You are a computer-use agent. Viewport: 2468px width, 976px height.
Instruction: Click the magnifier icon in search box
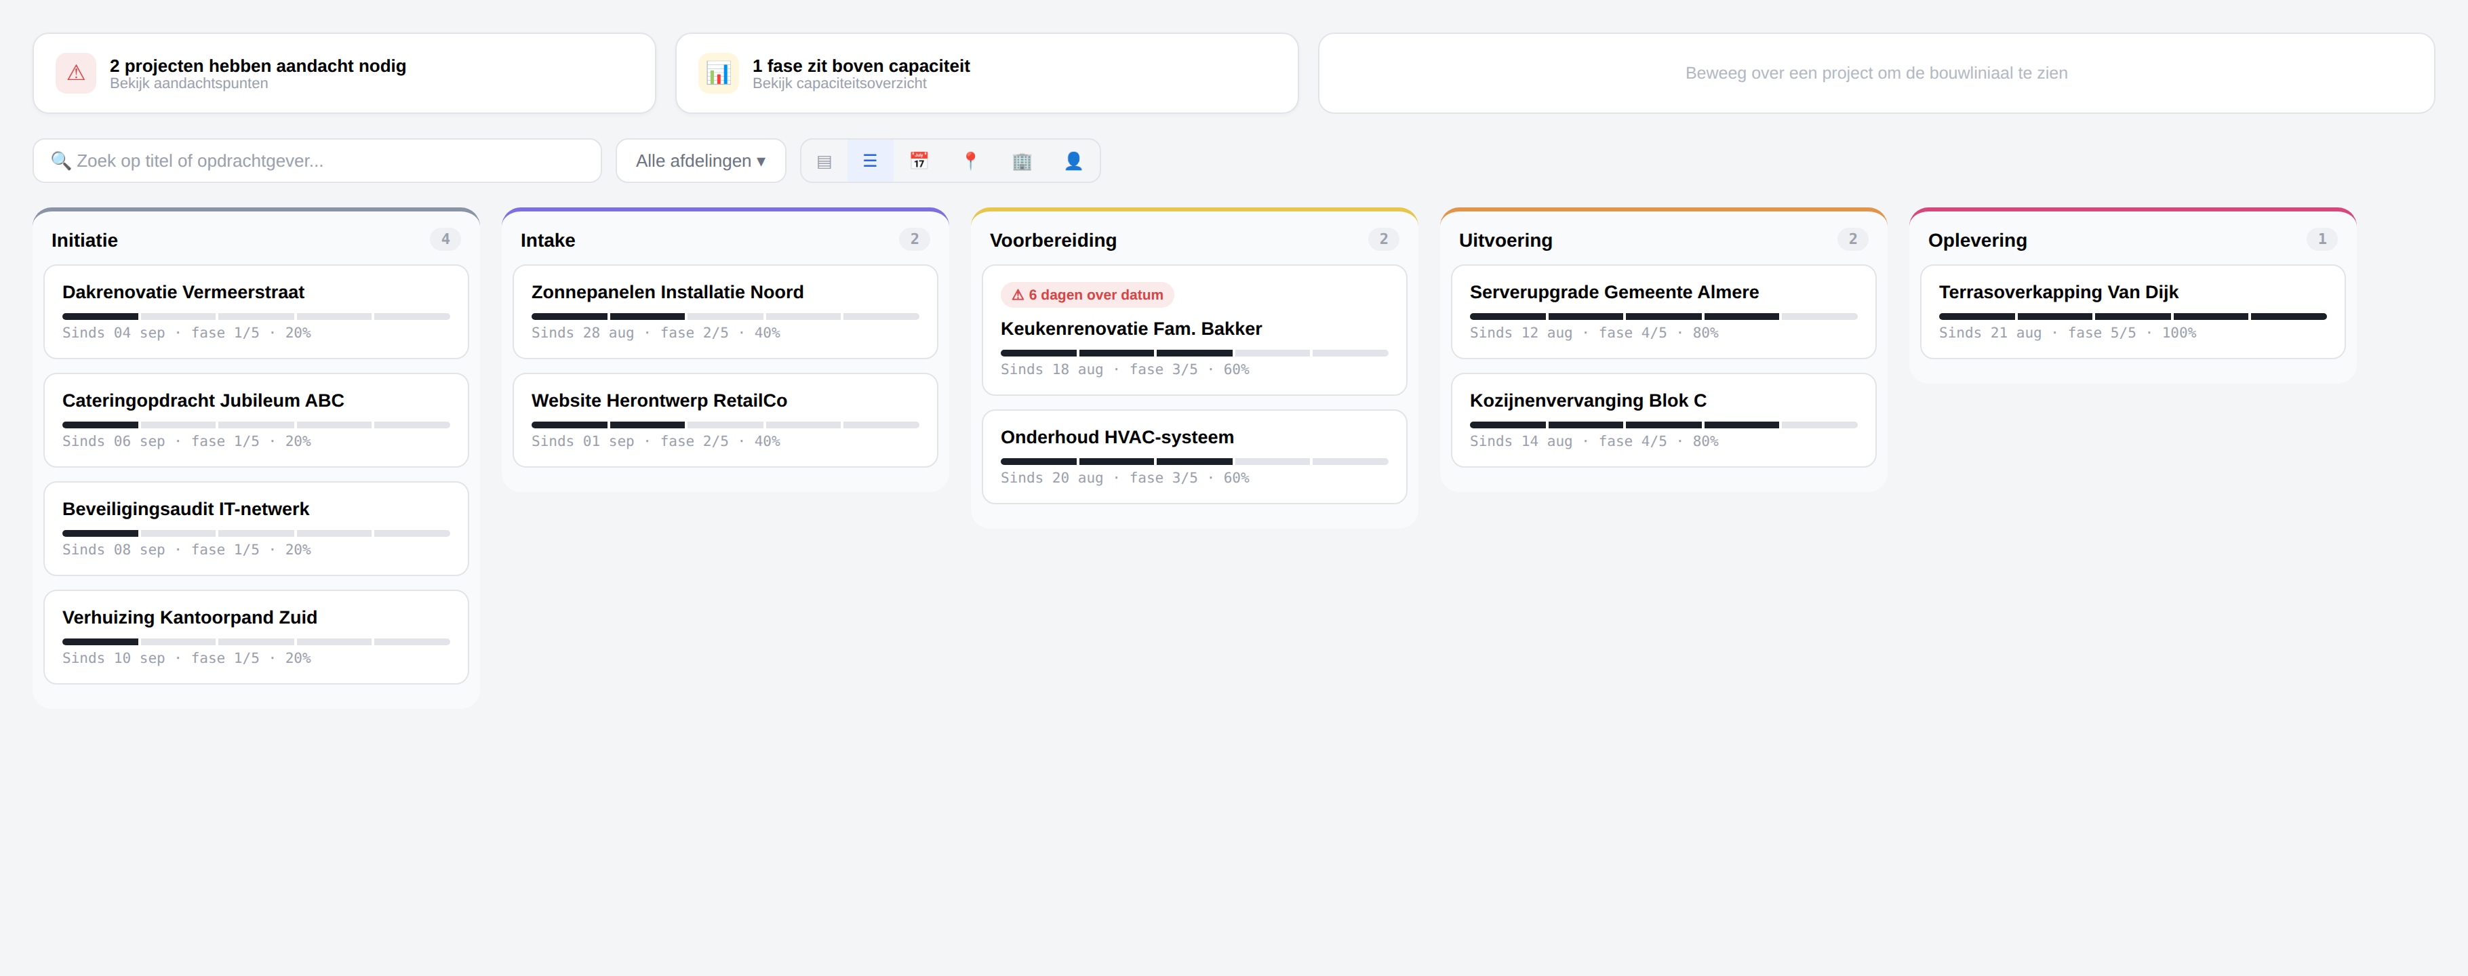click(61, 161)
